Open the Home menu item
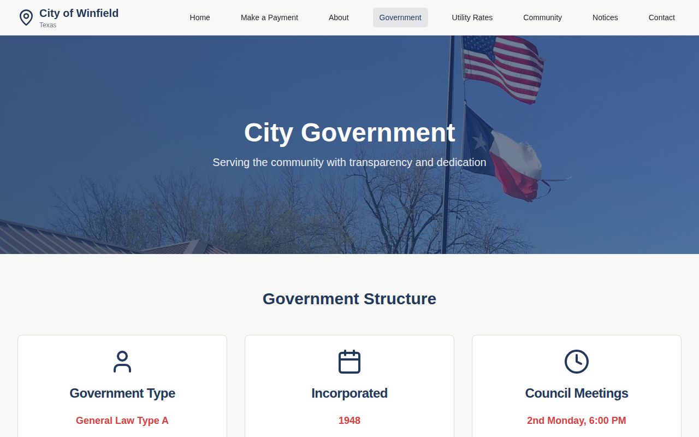The height and width of the screenshot is (437, 699). [x=200, y=17]
